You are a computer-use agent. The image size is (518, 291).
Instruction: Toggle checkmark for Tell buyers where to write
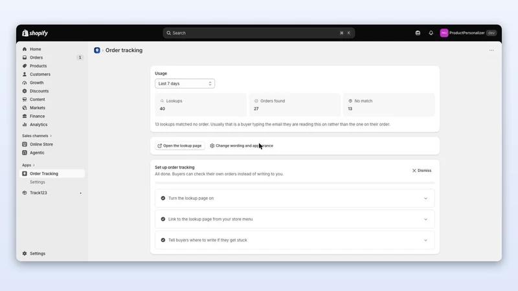click(163, 240)
